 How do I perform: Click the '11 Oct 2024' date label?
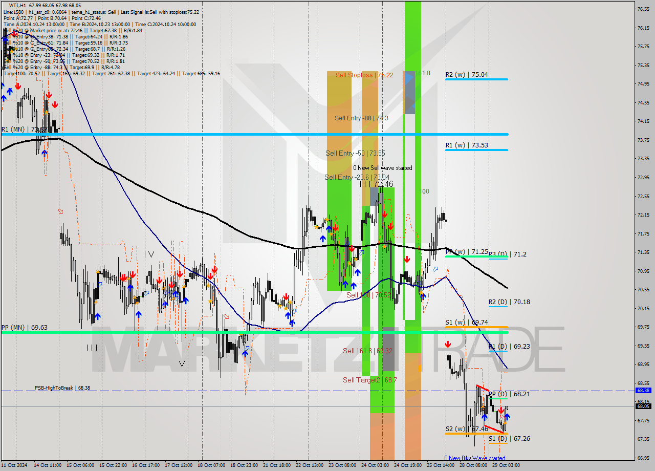pos(15,465)
